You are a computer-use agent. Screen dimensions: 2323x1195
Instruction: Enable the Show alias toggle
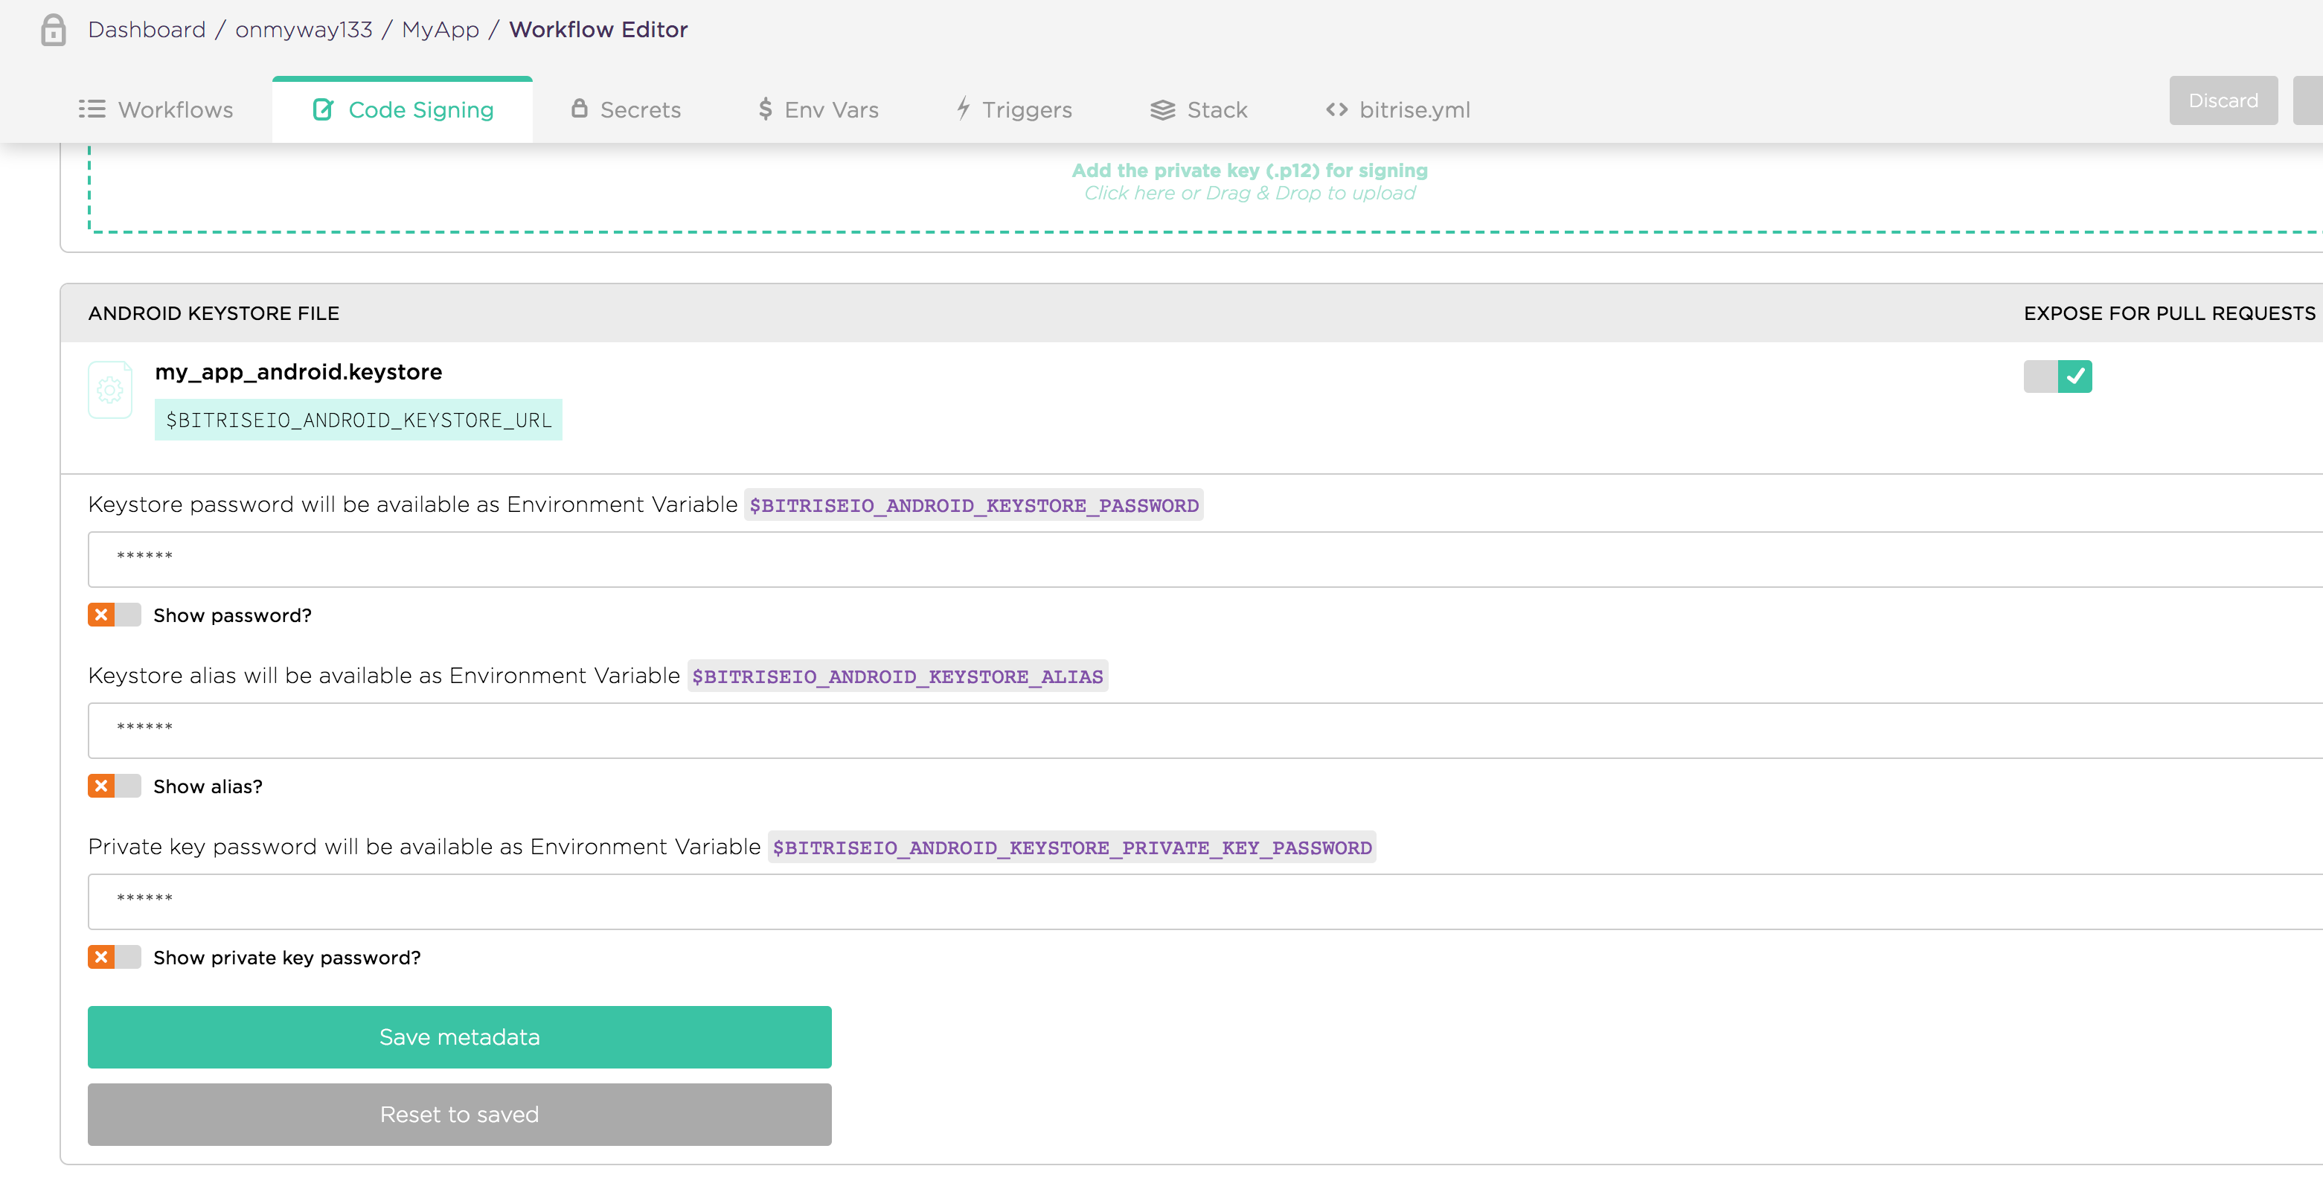click(x=115, y=786)
